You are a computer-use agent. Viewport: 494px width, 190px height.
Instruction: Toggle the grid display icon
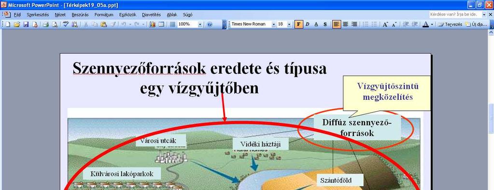pyautogui.click(x=173, y=24)
